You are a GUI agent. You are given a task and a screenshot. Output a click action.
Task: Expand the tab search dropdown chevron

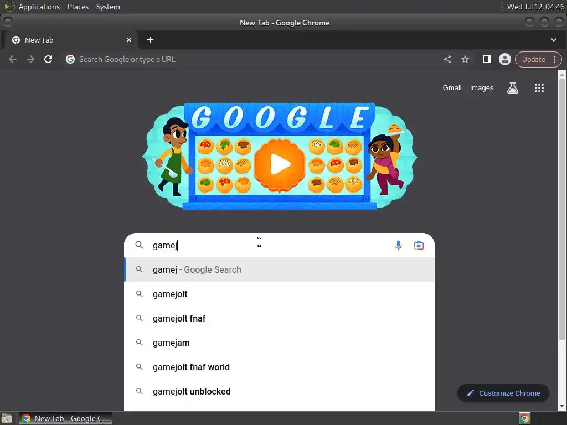[553, 40]
